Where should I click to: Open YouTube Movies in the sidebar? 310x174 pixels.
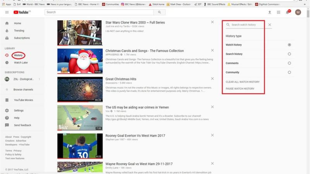tap(23, 100)
